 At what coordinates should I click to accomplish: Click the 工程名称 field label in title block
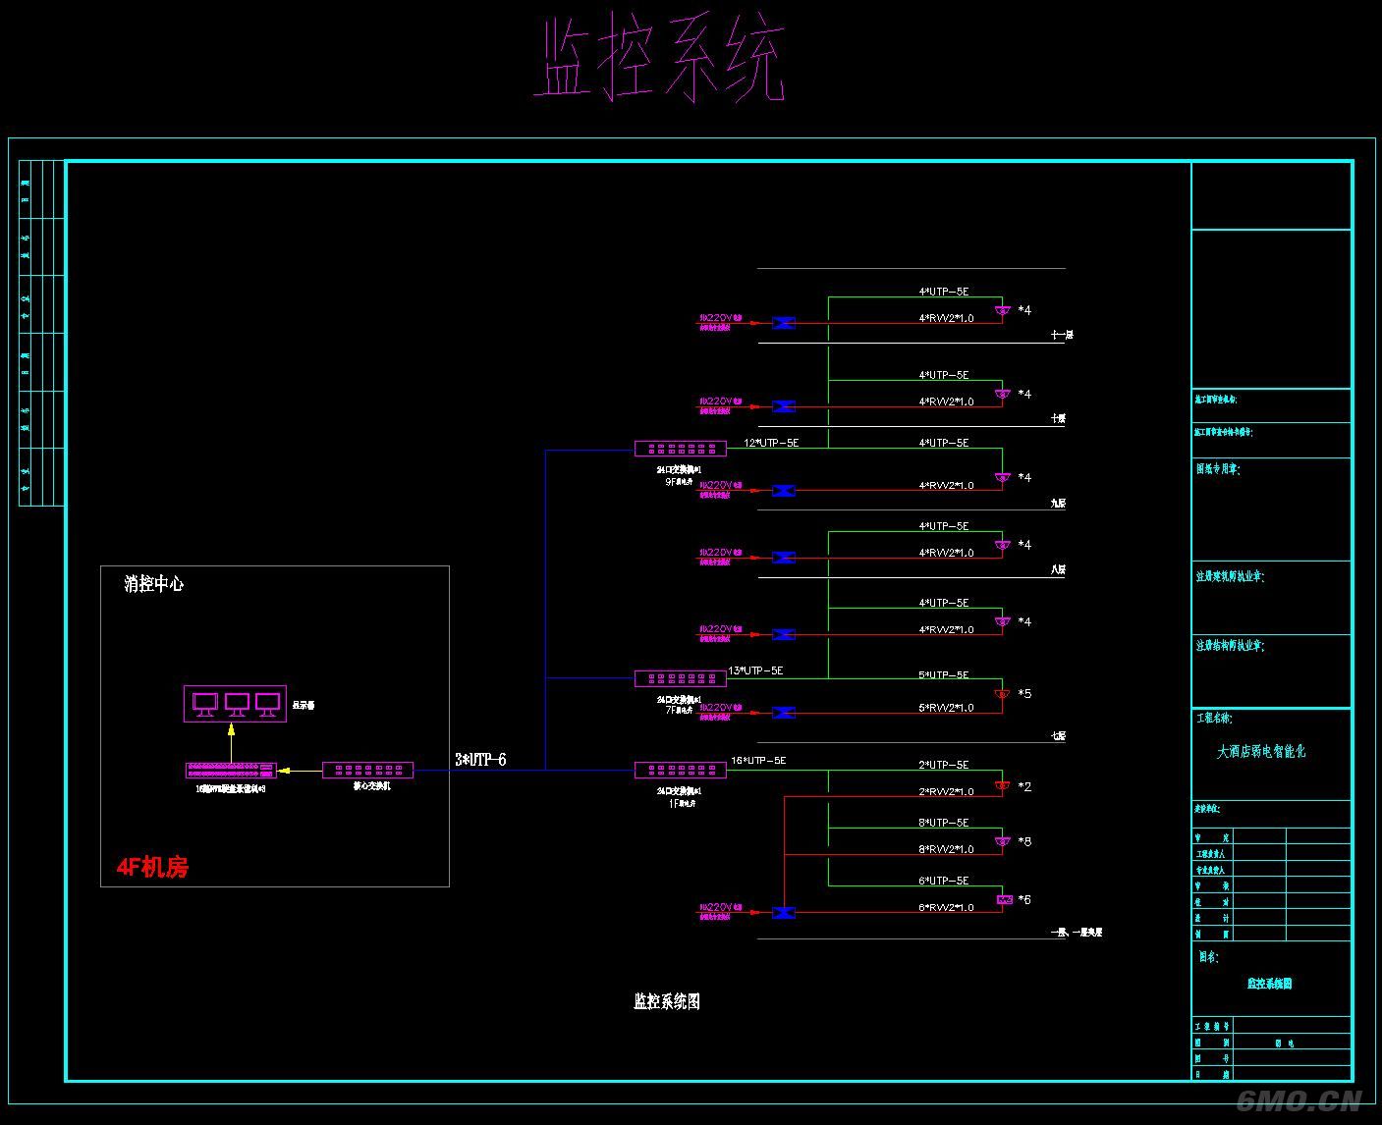pyautogui.click(x=1214, y=719)
